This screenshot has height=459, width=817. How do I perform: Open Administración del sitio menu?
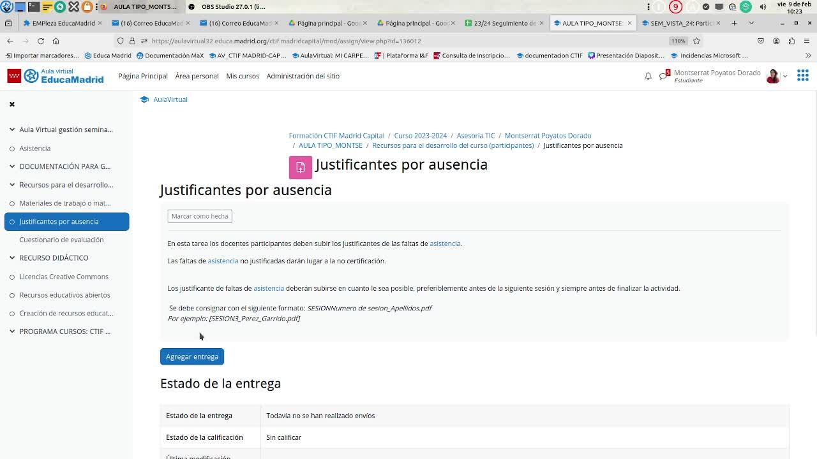(303, 76)
